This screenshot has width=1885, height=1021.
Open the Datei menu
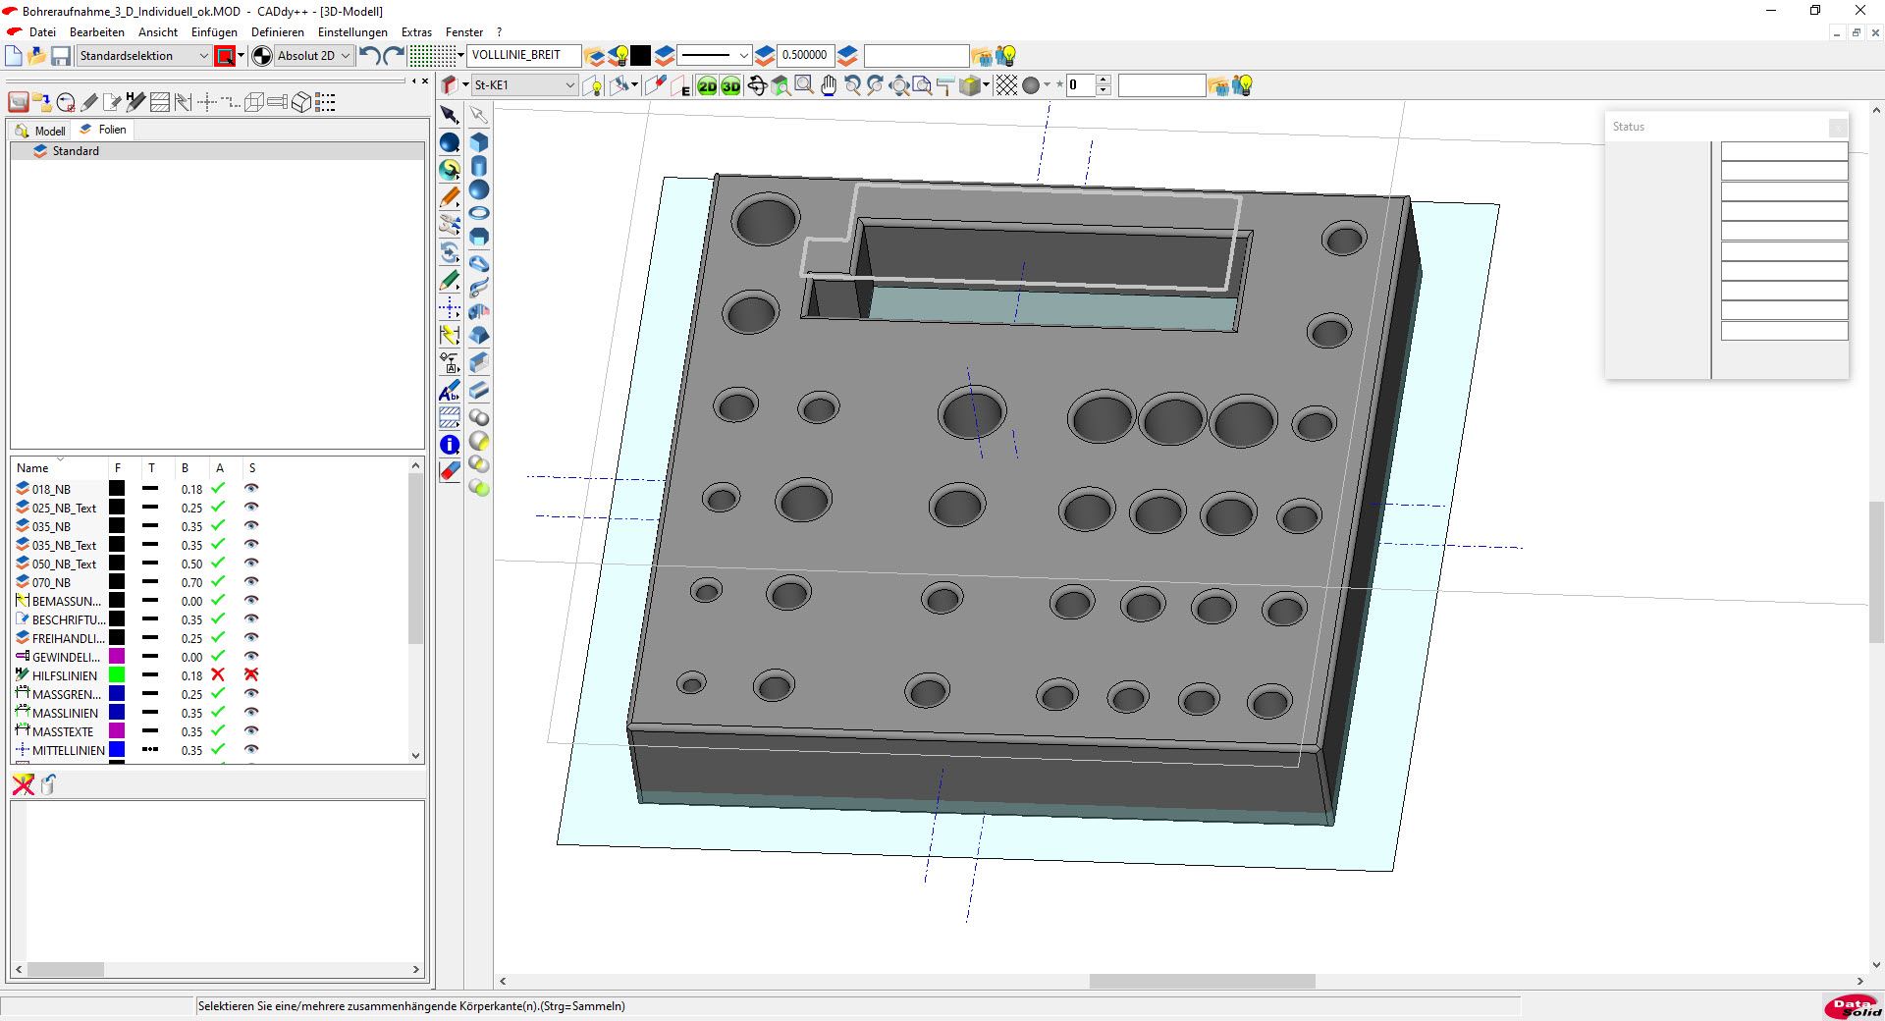(x=42, y=32)
